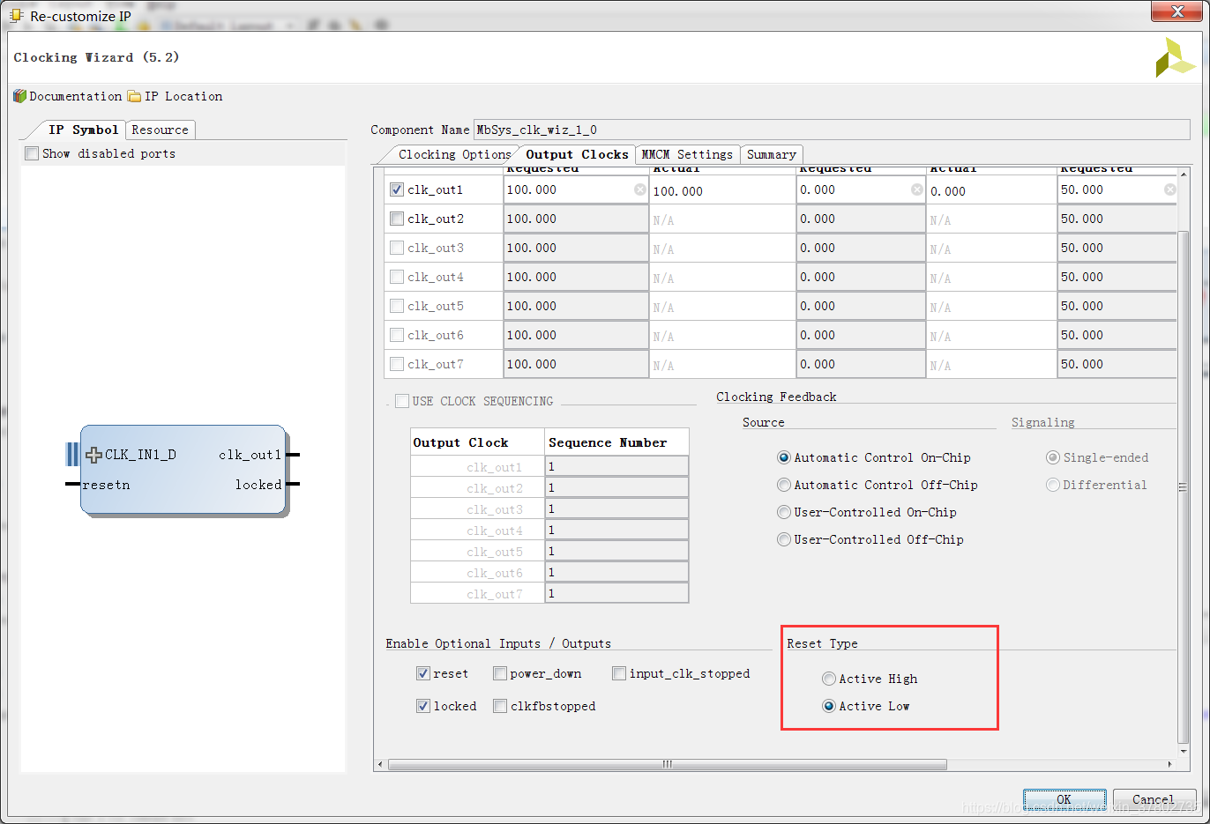The image size is (1210, 824).
Task: Choose User-Controlled Off-Chip feedback
Action: tap(784, 539)
